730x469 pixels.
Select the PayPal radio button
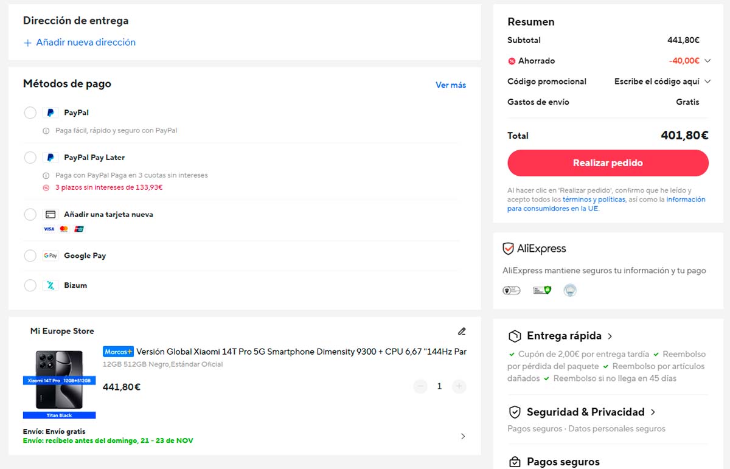coord(30,113)
